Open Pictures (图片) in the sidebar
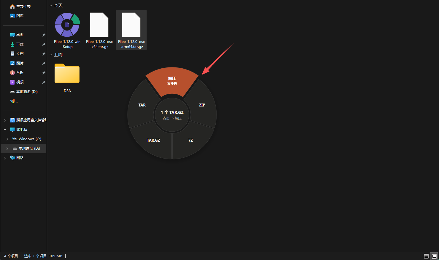Image resolution: width=439 pixels, height=260 pixels. click(20, 63)
